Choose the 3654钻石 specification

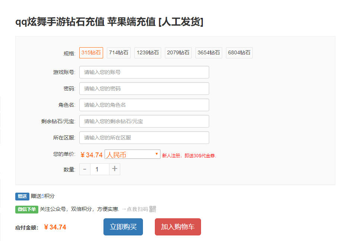[x=209, y=53]
